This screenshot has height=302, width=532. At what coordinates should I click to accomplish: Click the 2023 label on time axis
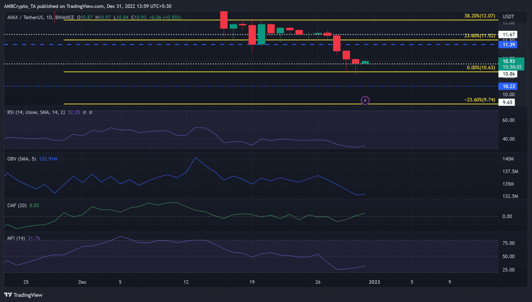[374, 282]
